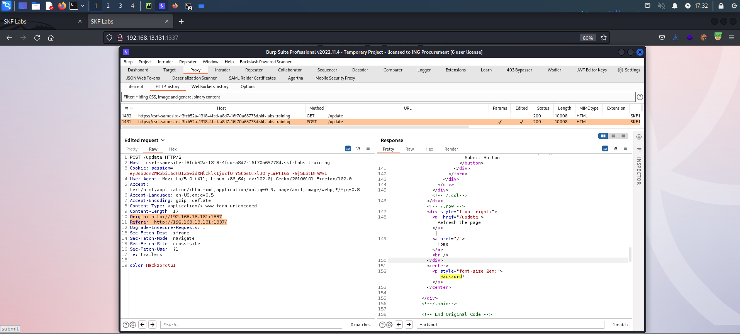740x334 pixels.
Task: Go to next match in response search
Action: pyautogui.click(x=409, y=325)
